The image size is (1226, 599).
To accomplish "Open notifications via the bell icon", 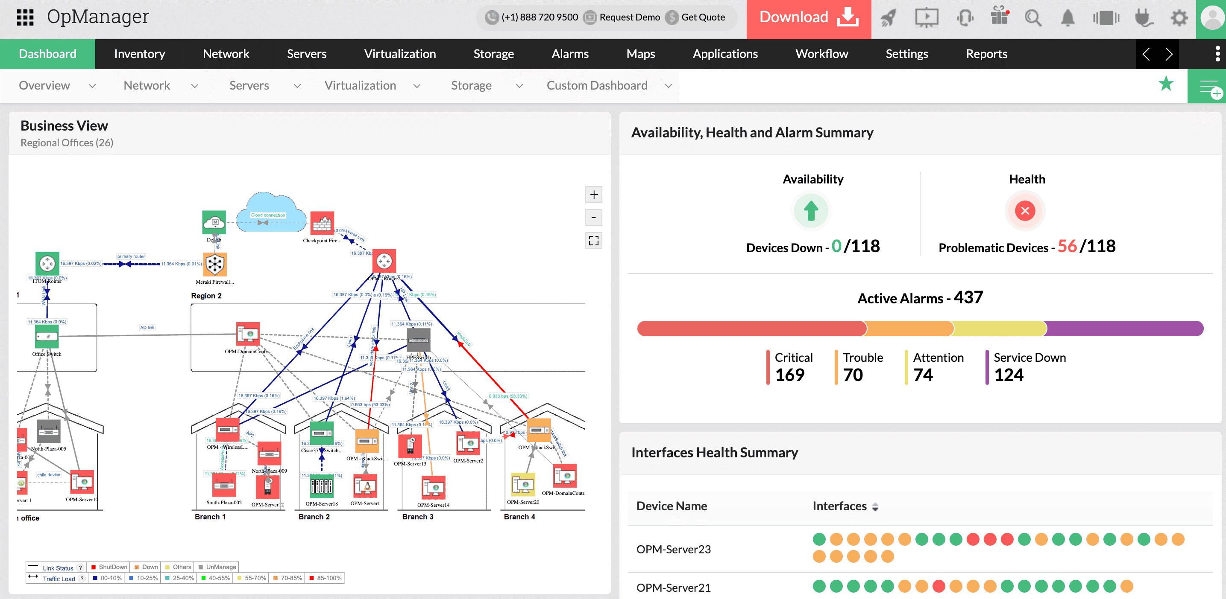I will click(x=1068, y=17).
